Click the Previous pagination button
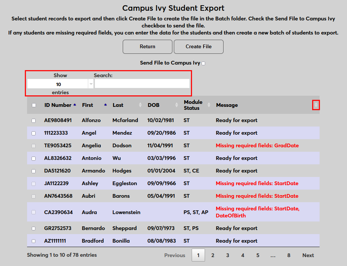The height and width of the screenshot is (266, 347). coord(175,255)
